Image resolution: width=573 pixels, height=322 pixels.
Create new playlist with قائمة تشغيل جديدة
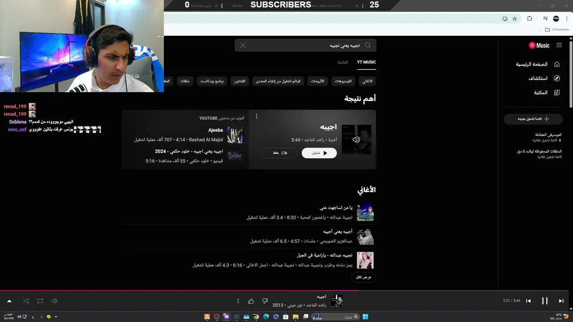[533, 119]
